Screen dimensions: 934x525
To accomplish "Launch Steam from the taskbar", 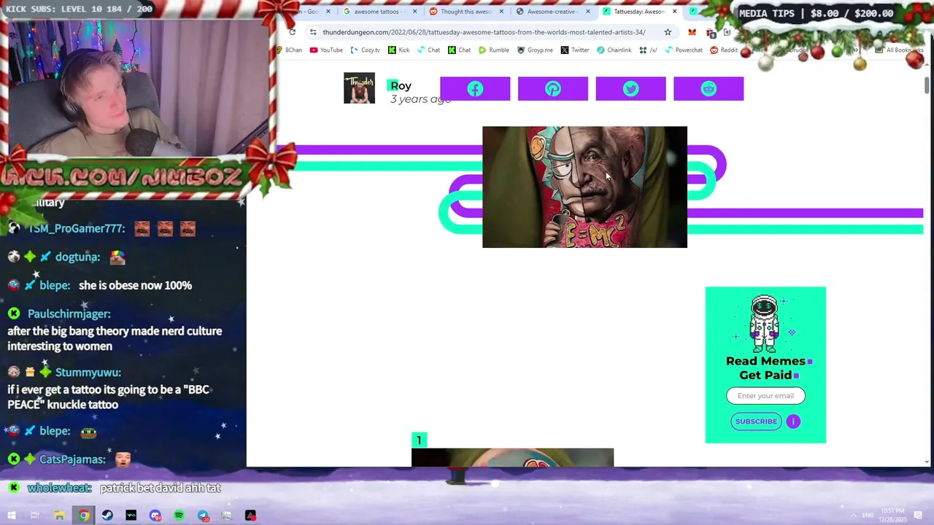I will pos(107,516).
